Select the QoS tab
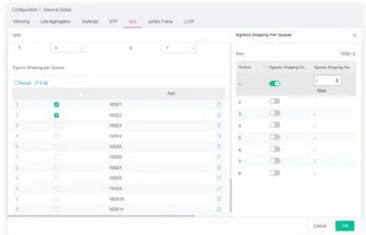366x235 pixels. (132, 21)
